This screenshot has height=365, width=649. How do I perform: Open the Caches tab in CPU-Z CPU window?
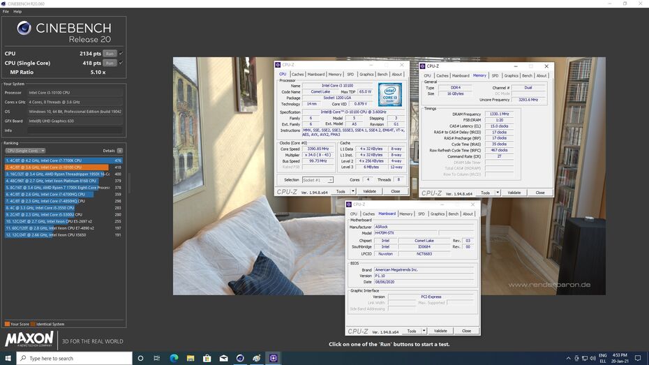[297, 75]
